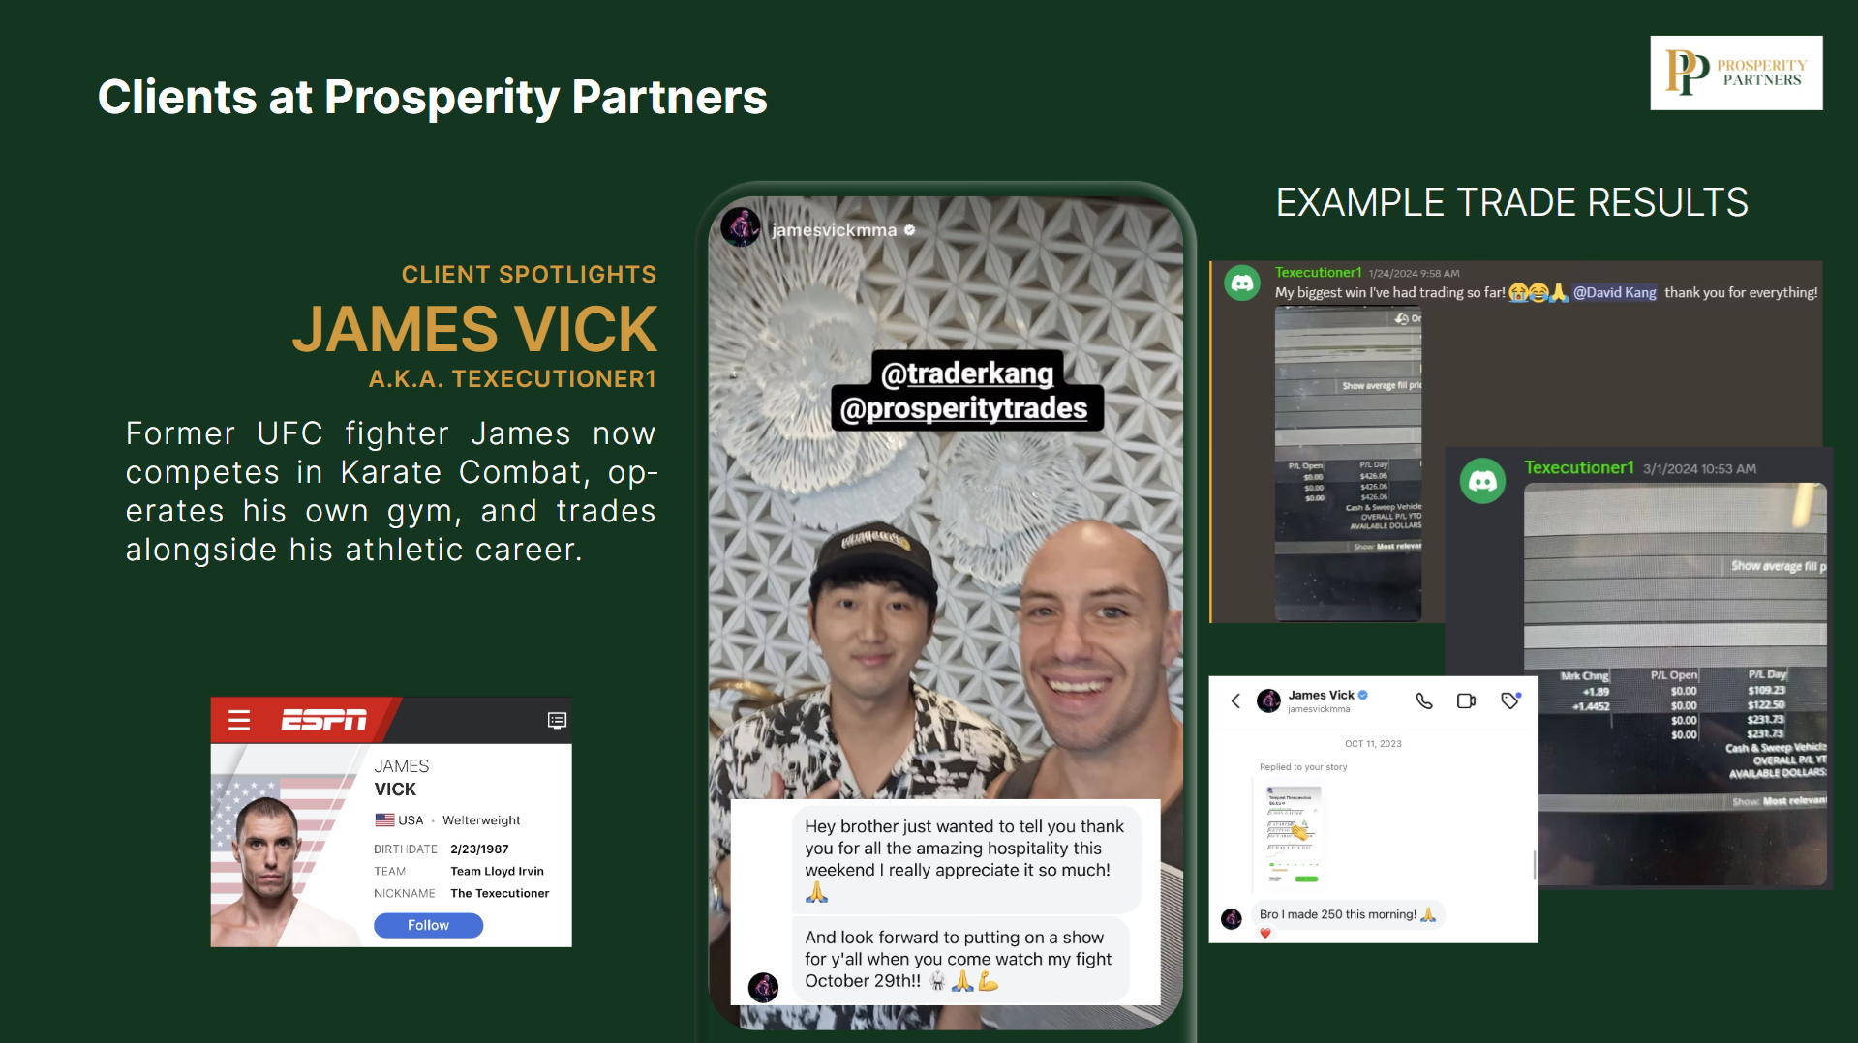Tap the @prosperitytrades mention sticker
Viewport: 1858px width, 1043px height.
(x=965, y=408)
